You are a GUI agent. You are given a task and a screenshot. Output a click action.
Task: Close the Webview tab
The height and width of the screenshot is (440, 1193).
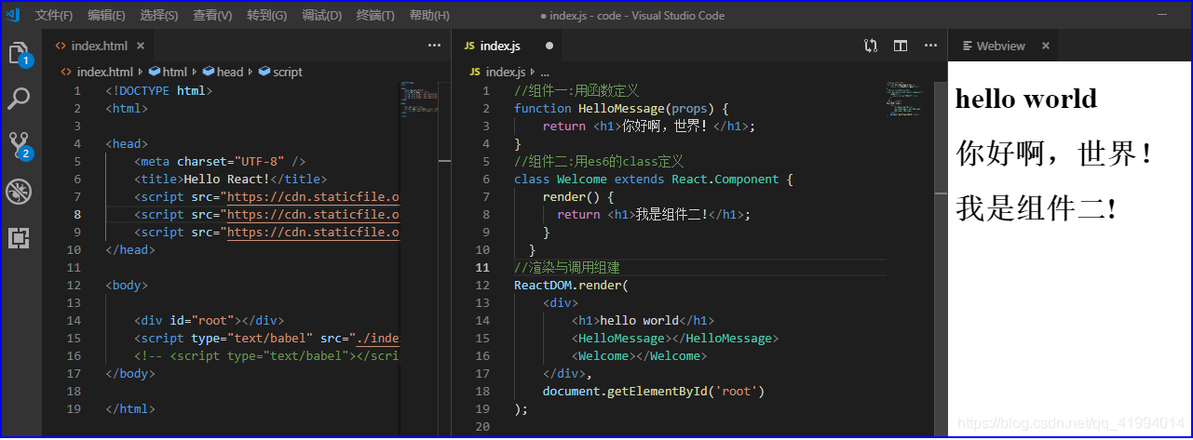(x=1046, y=46)
